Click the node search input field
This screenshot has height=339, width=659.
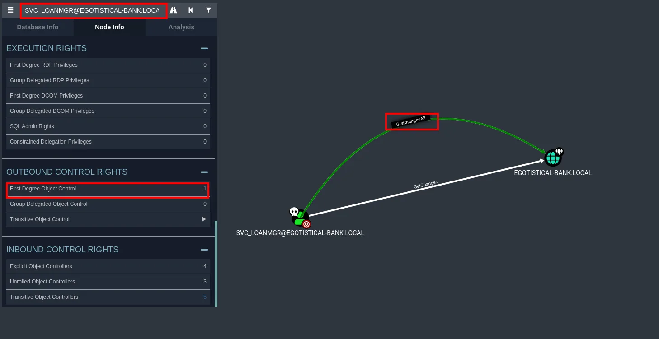pos(94,10)
